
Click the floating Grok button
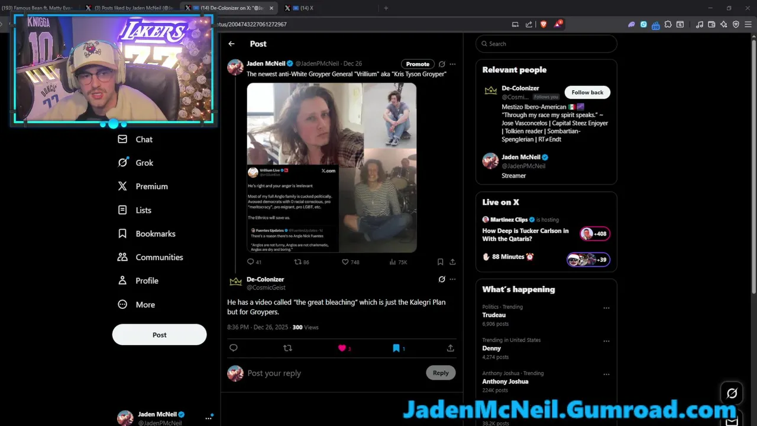pyautogui.click(x=732, y=393)
